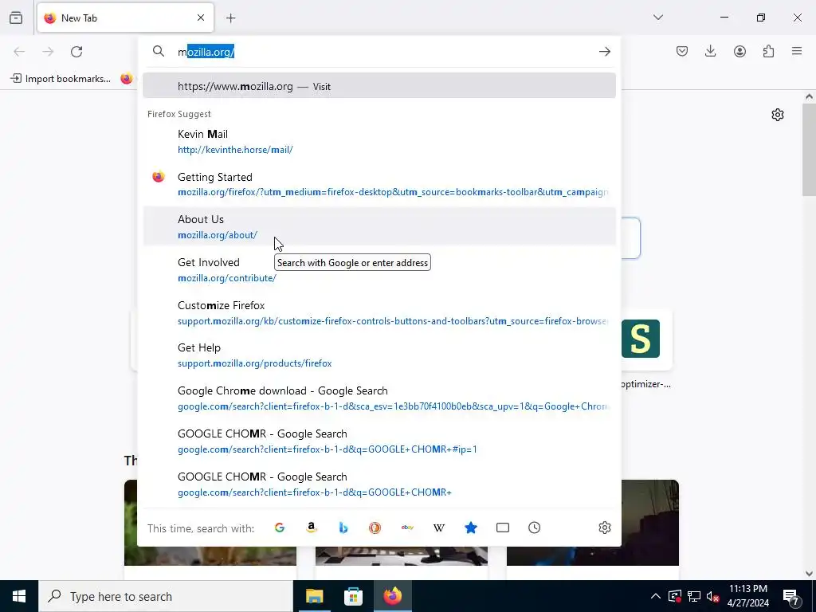Click the taskbar search box

(x=166, y=596)
